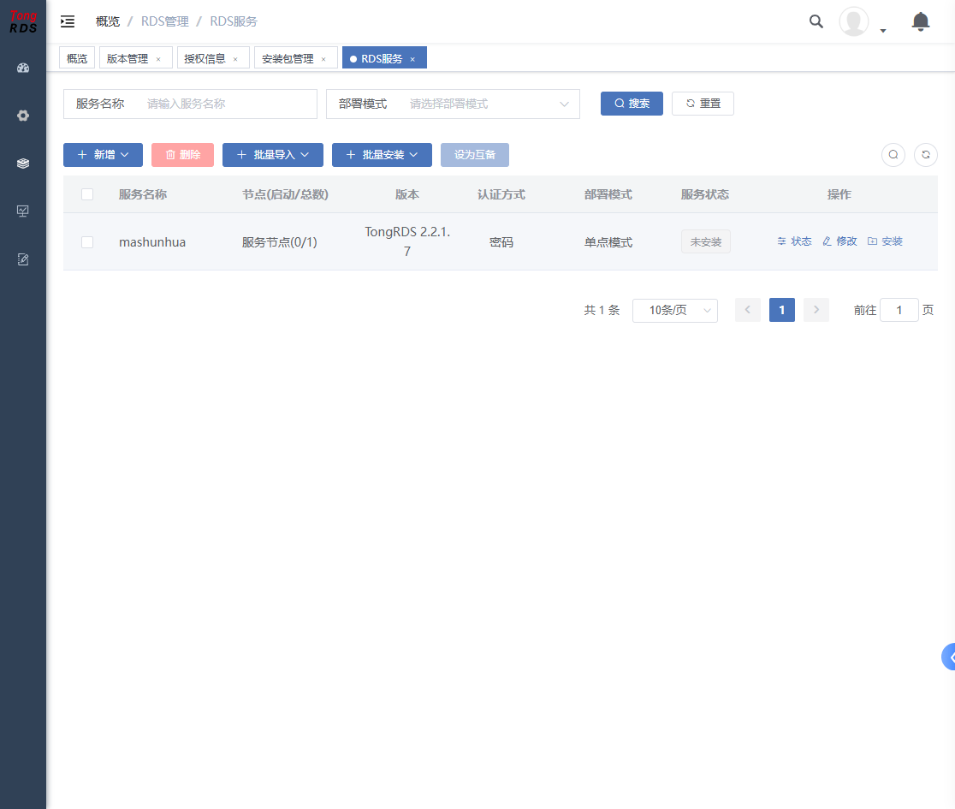Screen dimensions: 955x809
Task: Click 修改 link for mashunhua
Action: pos(839,242)
